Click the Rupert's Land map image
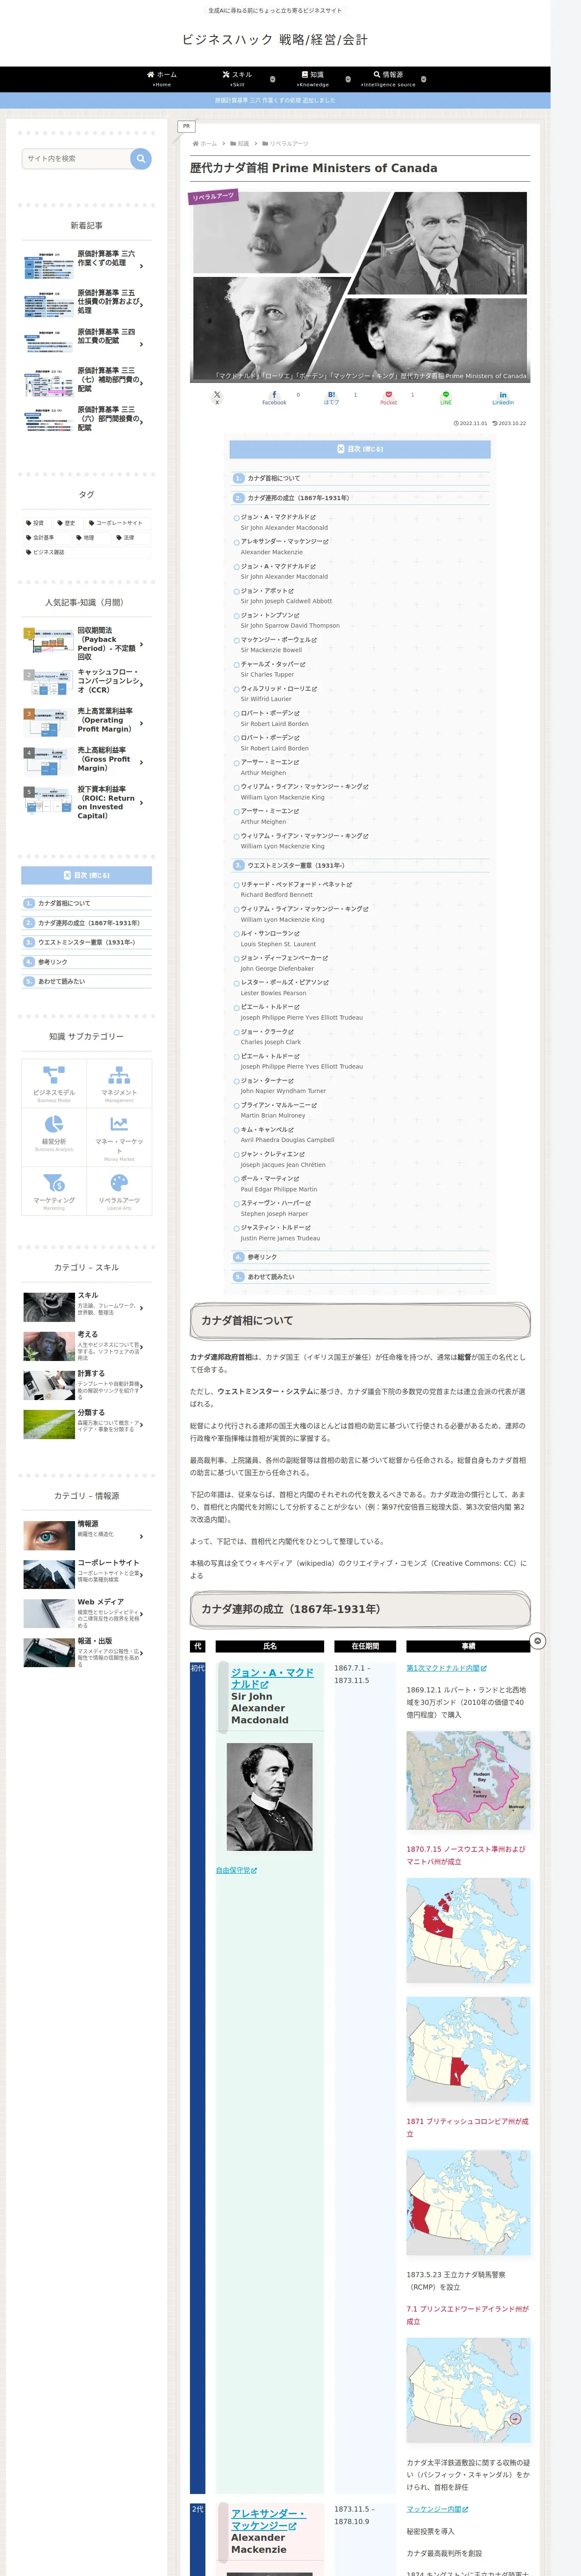Image resolution: width=581 pixels, height=2576 pixels. tap(468, 1781)
